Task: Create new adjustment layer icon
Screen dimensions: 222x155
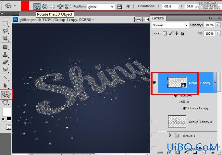Action: coord(187,152)
